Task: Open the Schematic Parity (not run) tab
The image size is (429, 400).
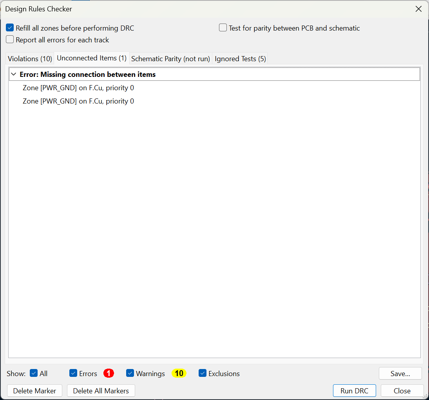Action: point(170,58)
